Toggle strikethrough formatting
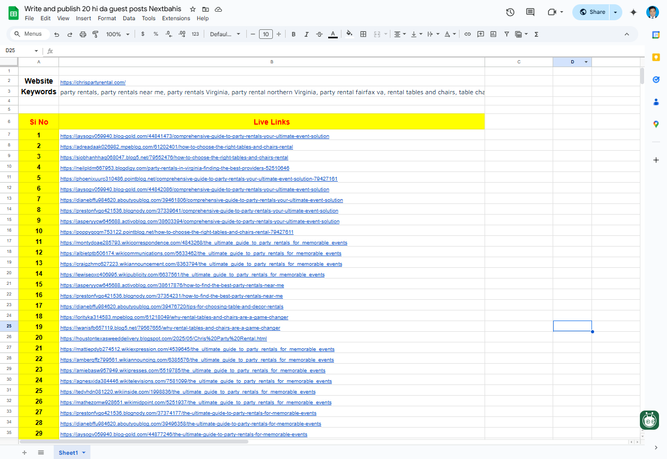Screen dimensions: 667x459 (x=319, y=34)
